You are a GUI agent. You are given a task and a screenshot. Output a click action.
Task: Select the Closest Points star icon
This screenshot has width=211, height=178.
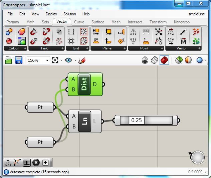point(159,32)
